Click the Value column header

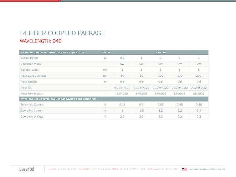(160, 52)
